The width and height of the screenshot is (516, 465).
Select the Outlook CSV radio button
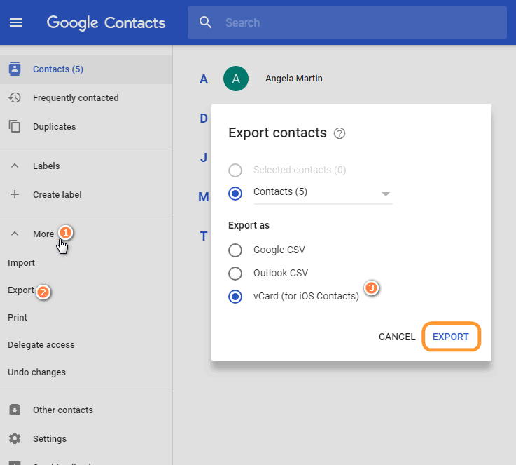pos(236,273)
